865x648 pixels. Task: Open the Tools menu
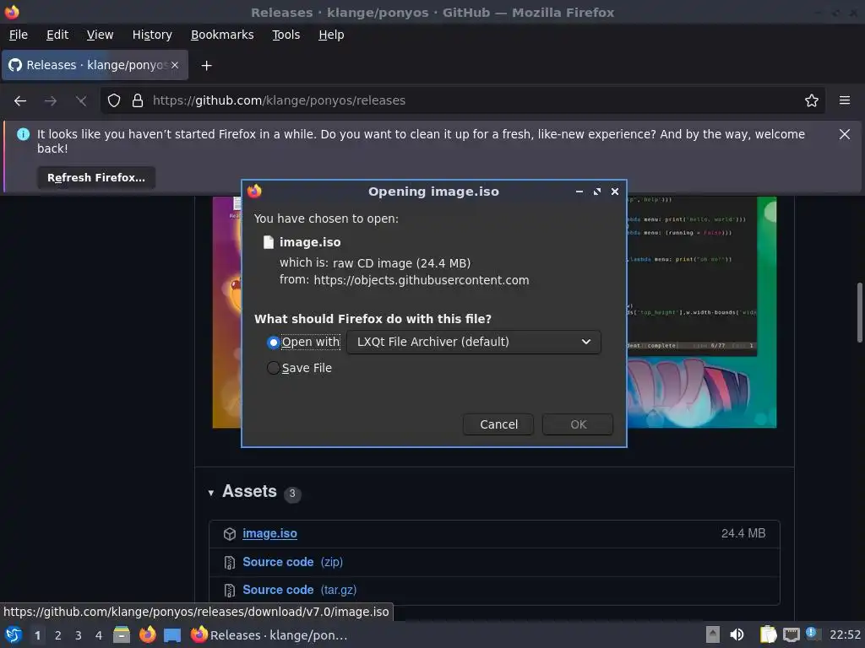(x=286, y=35)
